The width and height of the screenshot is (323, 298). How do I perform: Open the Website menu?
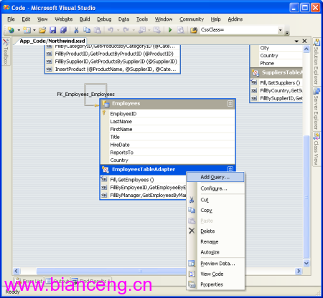64,19
